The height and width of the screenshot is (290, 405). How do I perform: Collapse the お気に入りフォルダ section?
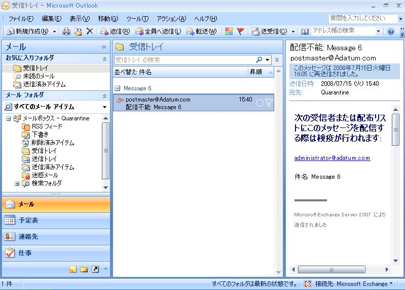(104, 59)
